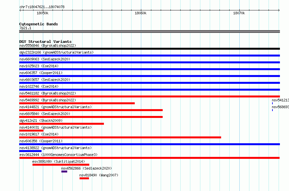289x191 pixels.
Task: Click the blue nsv1022746 variant bar
Action: coord(149,90)
